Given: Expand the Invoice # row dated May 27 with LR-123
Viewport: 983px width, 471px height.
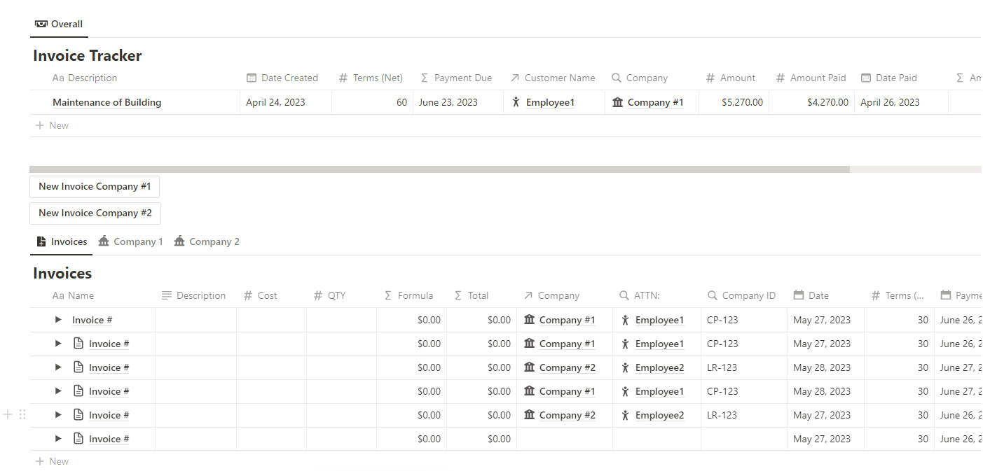Looking at the screenshot, I should pos(58,415).
